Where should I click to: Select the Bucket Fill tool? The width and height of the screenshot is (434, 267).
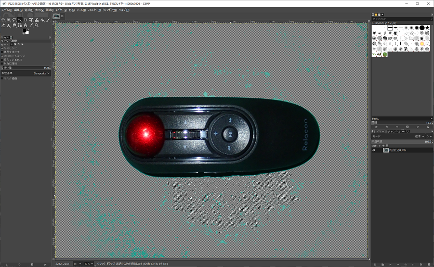[x=42, y=20]
